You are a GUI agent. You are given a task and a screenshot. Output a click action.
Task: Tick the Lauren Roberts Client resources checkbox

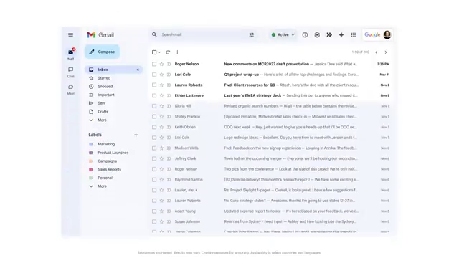[154, 85]
